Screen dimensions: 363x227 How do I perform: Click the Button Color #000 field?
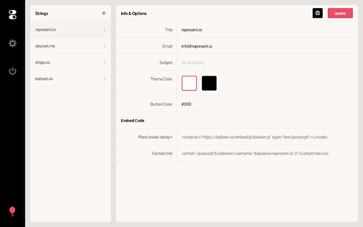pos(267,104)
